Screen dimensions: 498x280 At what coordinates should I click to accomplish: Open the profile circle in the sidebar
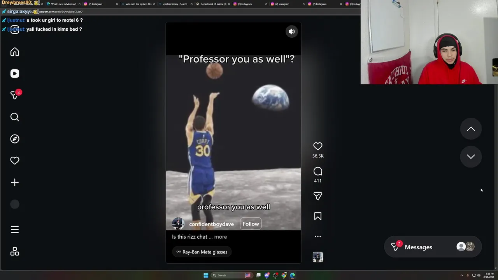tap(15, 204)
